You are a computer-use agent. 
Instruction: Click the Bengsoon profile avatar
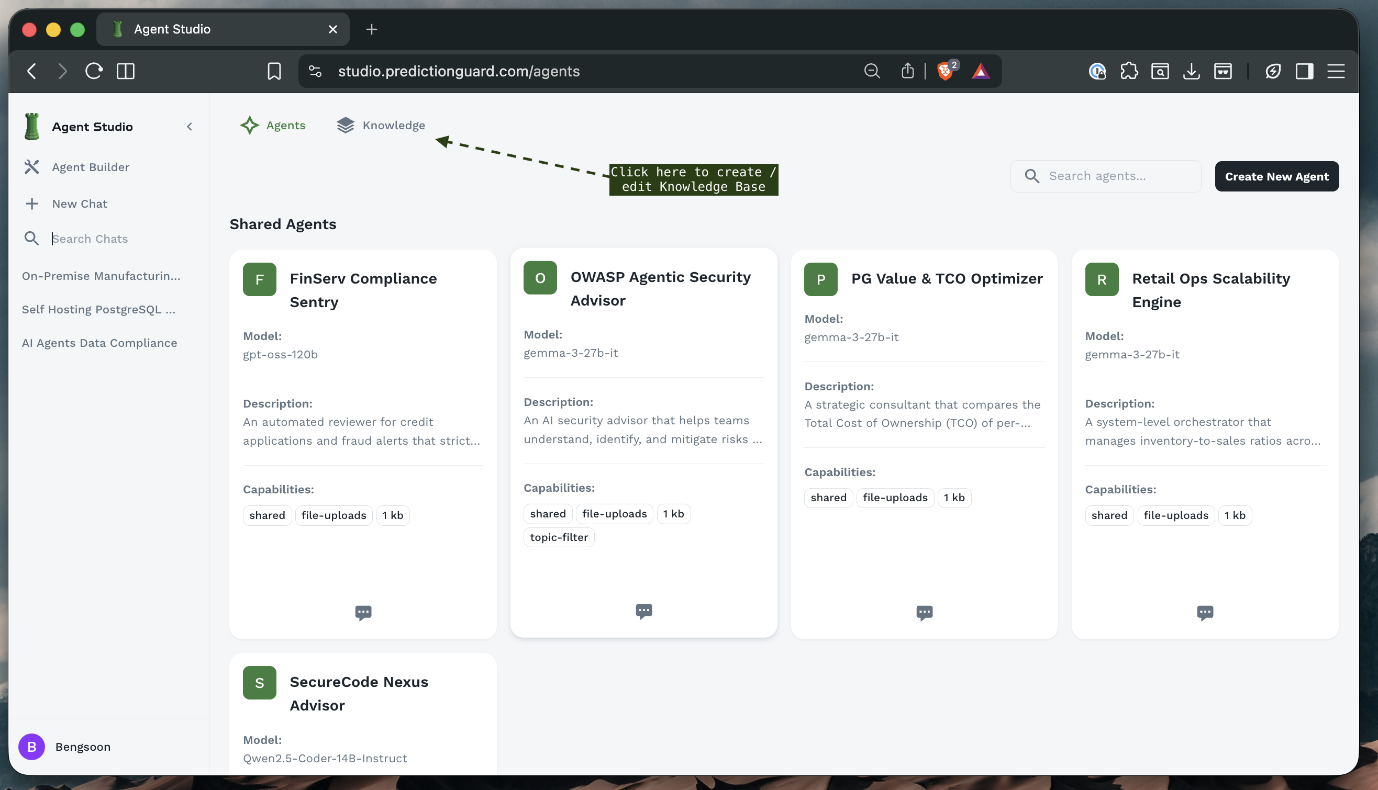31,747
